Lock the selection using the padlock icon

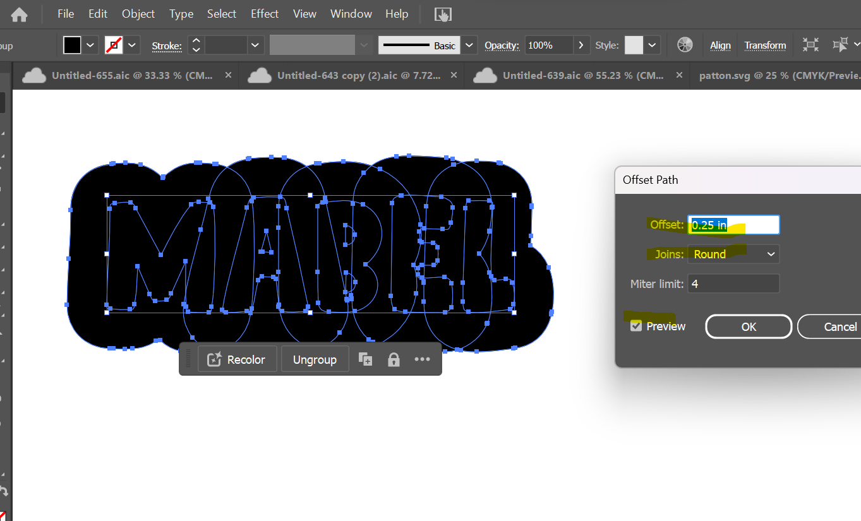click(394, 359)
